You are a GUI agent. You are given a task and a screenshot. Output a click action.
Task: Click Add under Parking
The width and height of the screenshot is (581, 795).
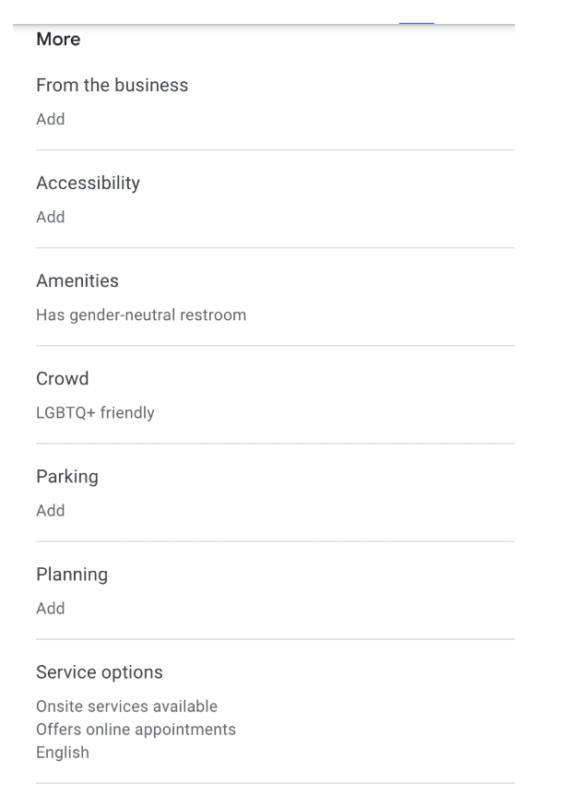[50, 510]
